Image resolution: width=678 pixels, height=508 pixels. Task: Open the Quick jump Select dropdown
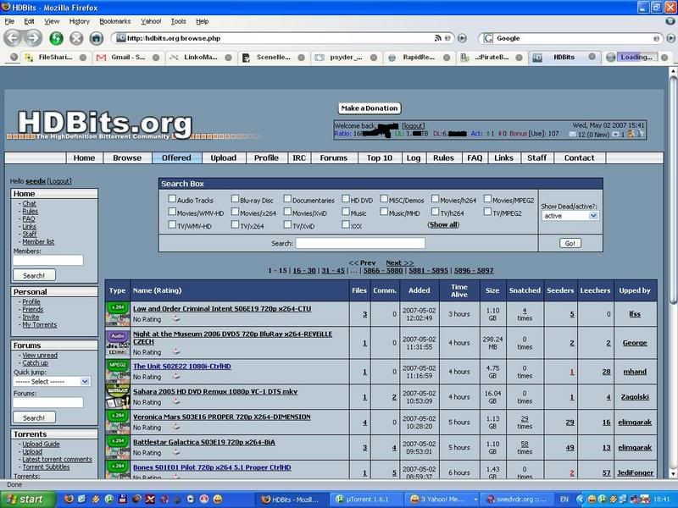52,382
